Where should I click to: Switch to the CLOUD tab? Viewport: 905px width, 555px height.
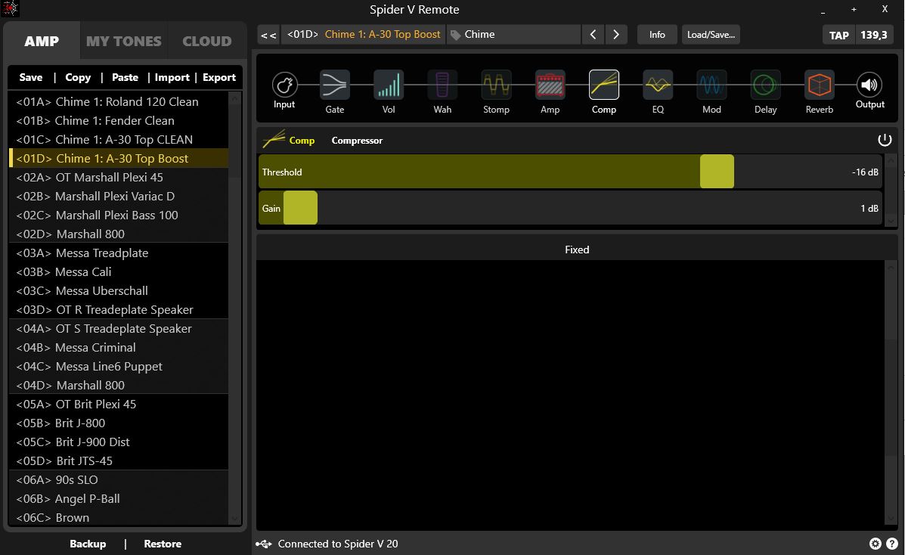[x=206, y=41]
